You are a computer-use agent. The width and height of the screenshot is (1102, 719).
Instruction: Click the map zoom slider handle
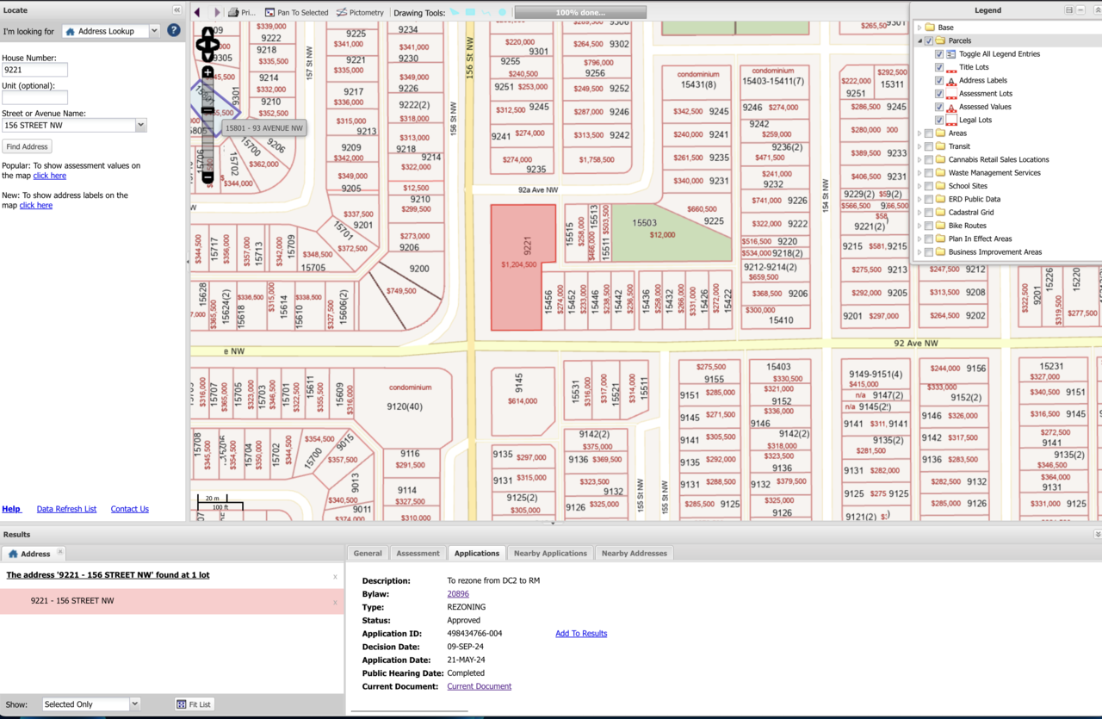[x=207, y=110]
